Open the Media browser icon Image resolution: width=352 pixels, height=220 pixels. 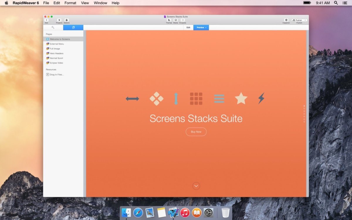tap(176, 20)
